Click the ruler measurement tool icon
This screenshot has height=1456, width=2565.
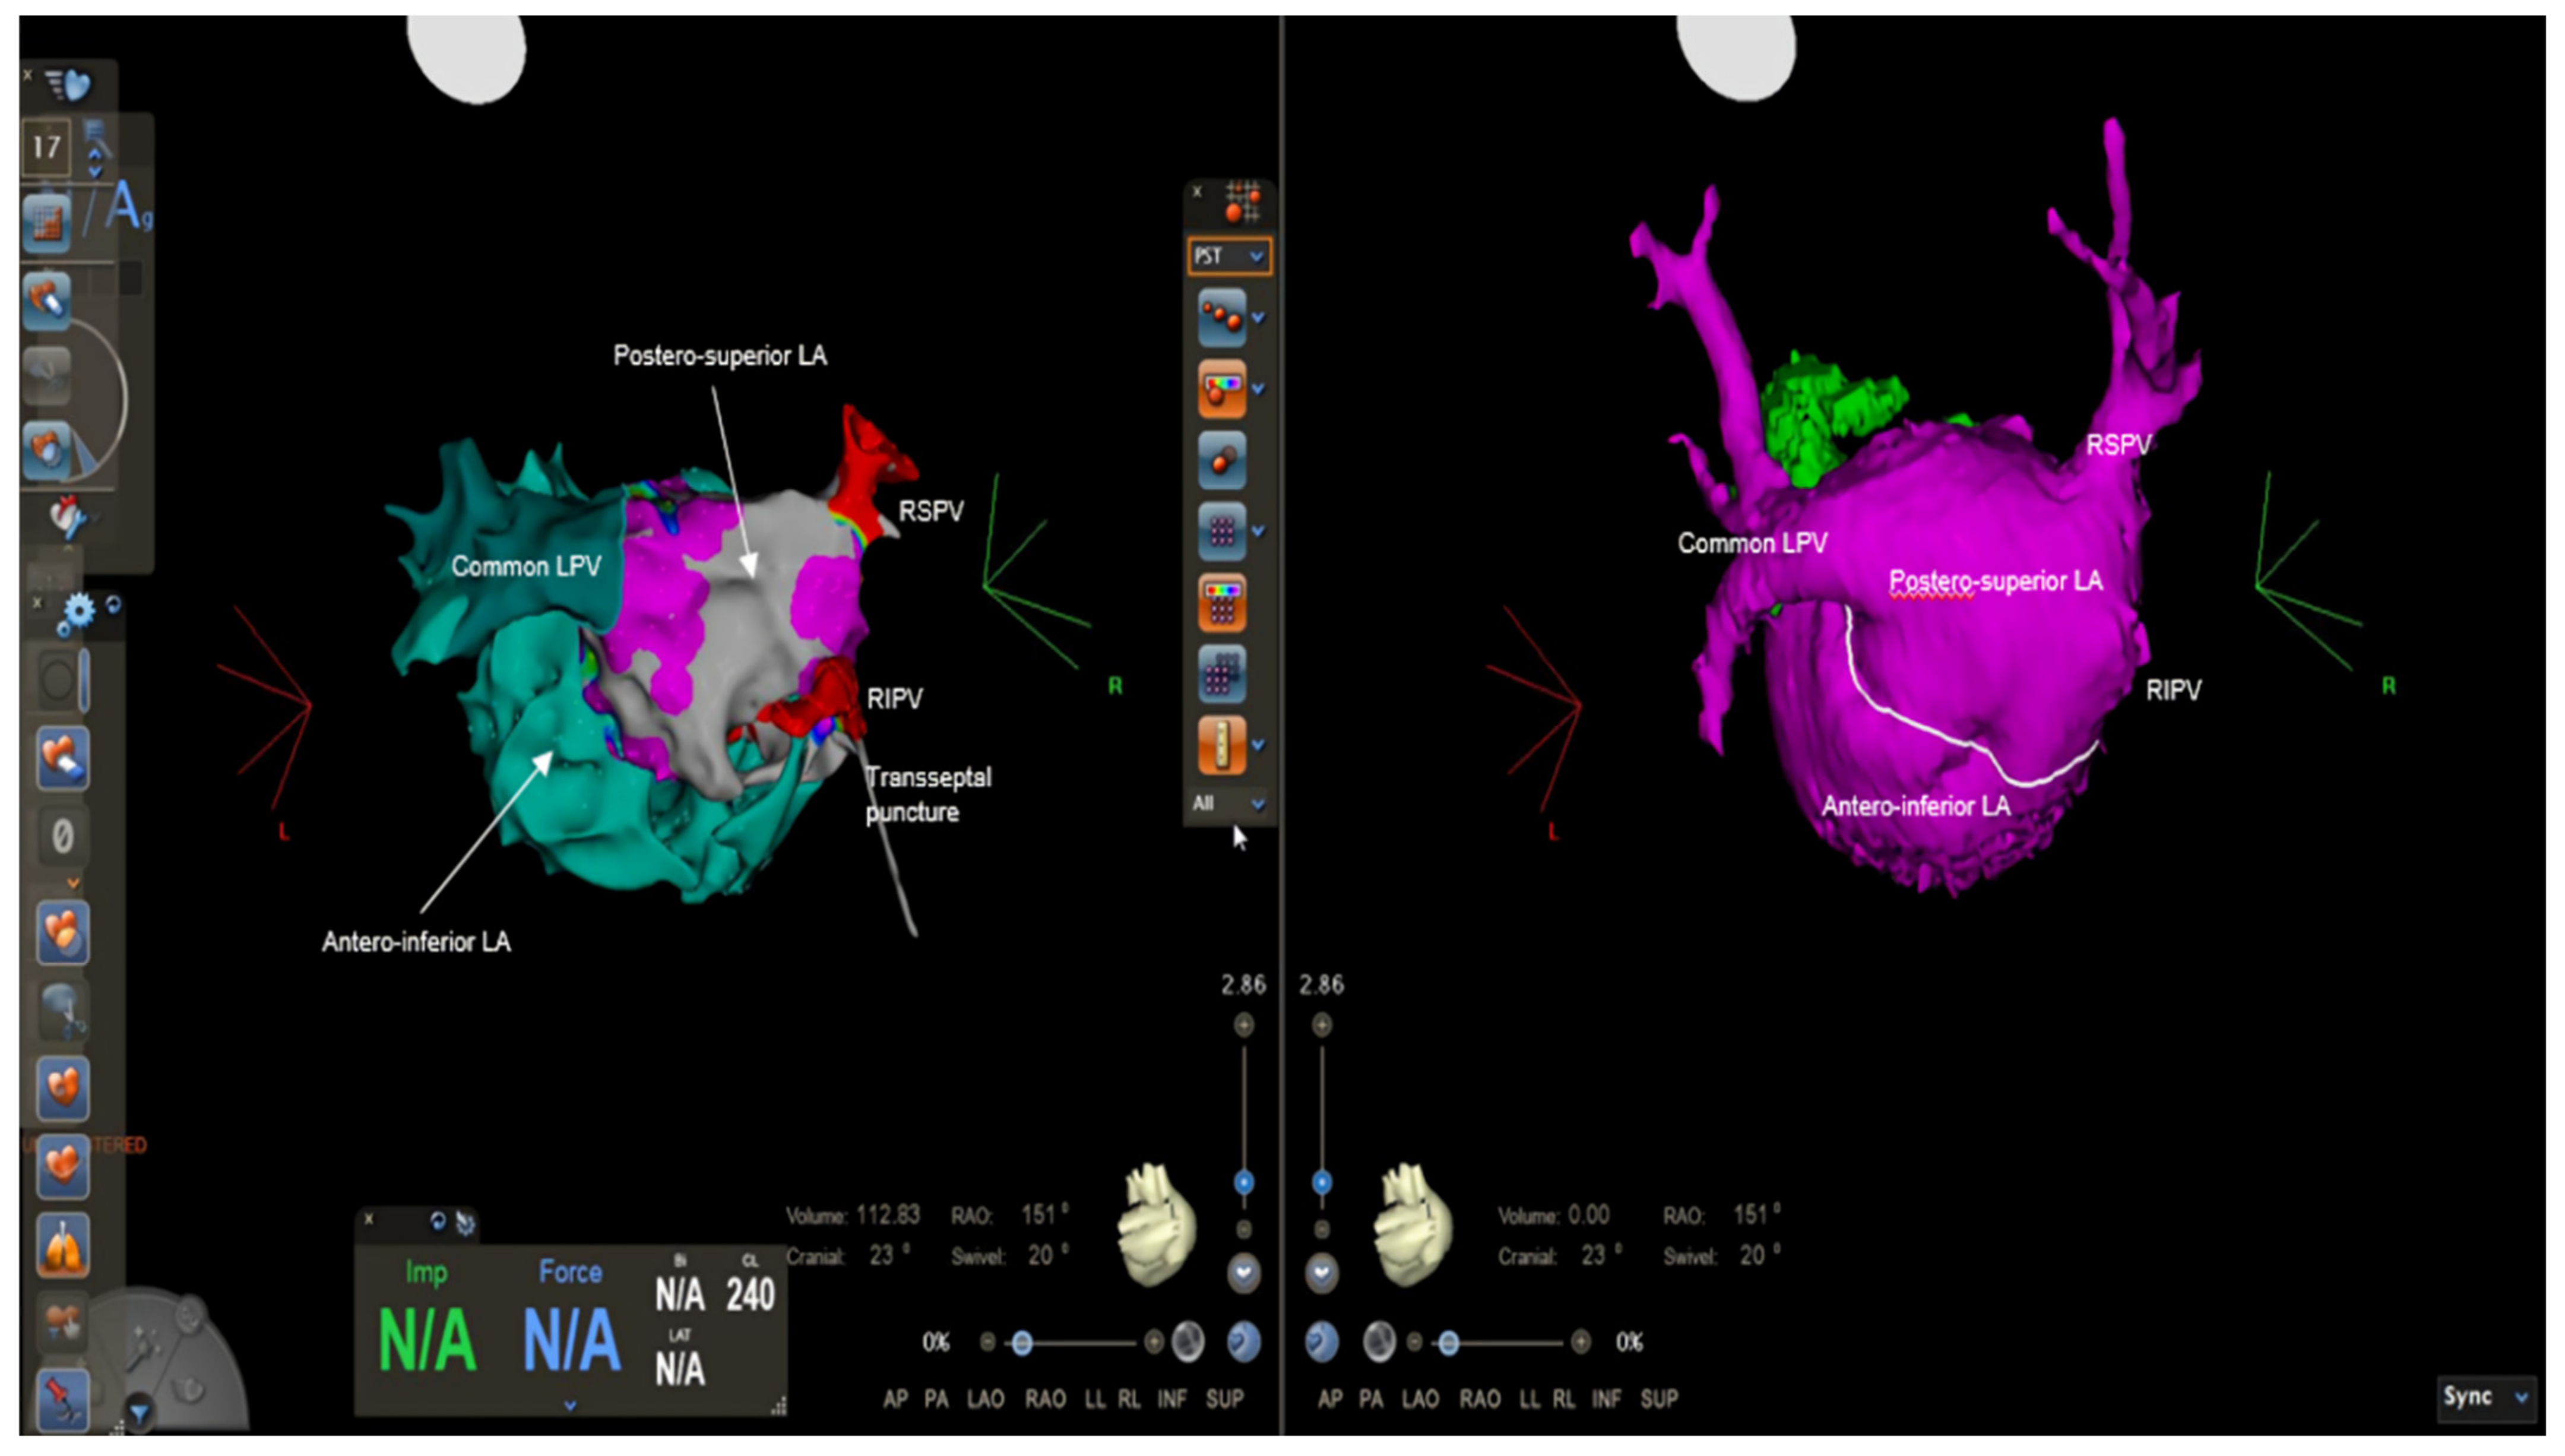(1221, 745)
